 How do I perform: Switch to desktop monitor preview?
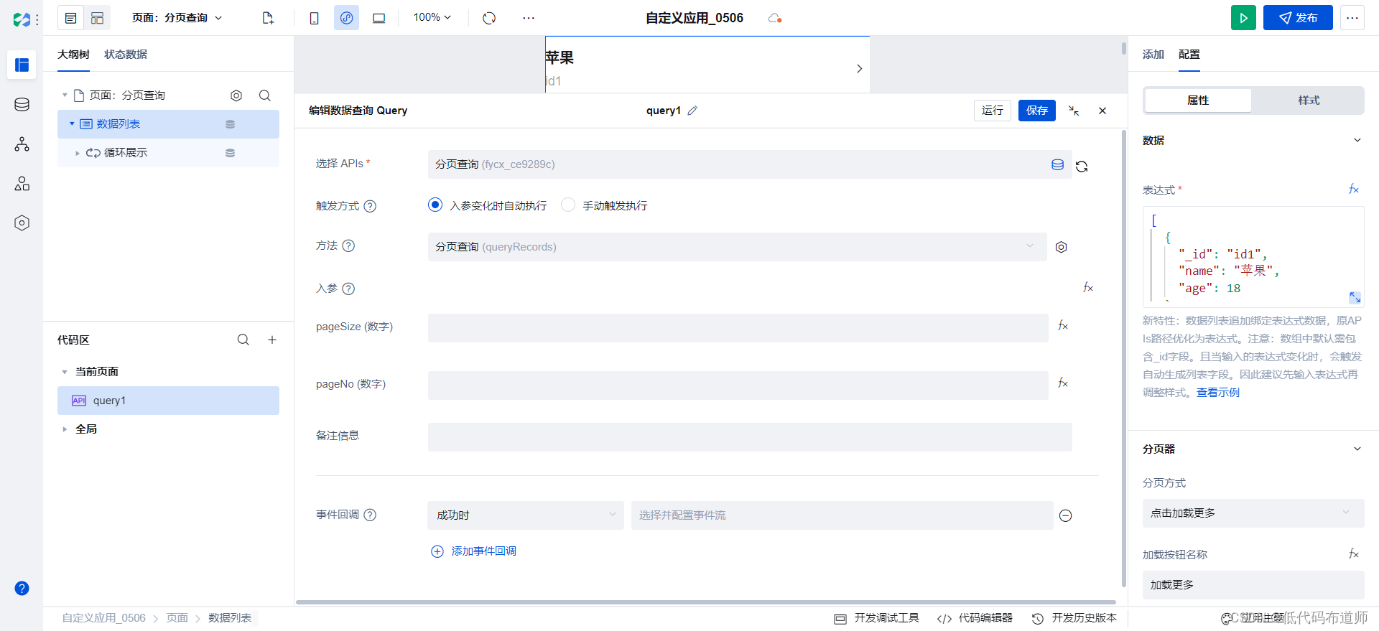(x=379, y=18)
